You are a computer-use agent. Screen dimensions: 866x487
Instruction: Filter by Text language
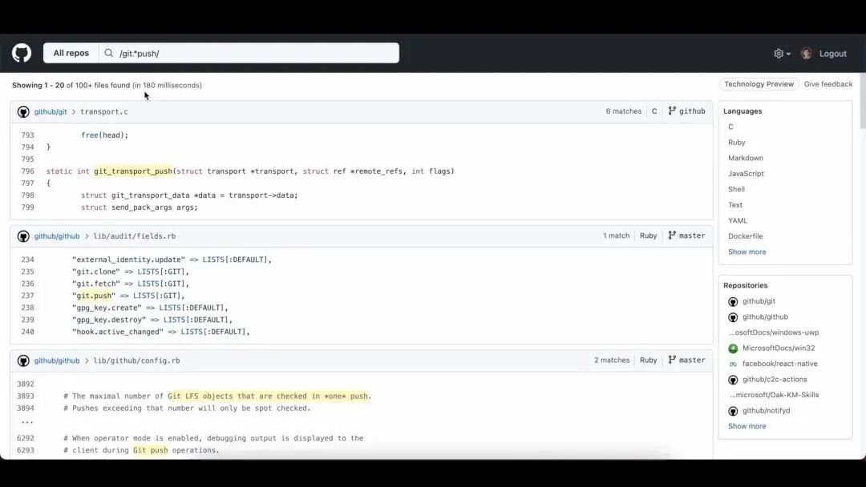735,204
